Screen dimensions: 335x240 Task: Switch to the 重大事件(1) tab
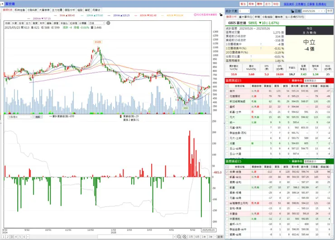coord(246,17)
